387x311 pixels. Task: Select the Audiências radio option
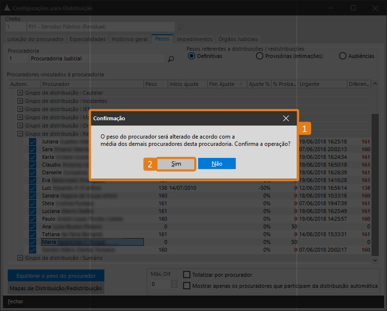point(343,56)
